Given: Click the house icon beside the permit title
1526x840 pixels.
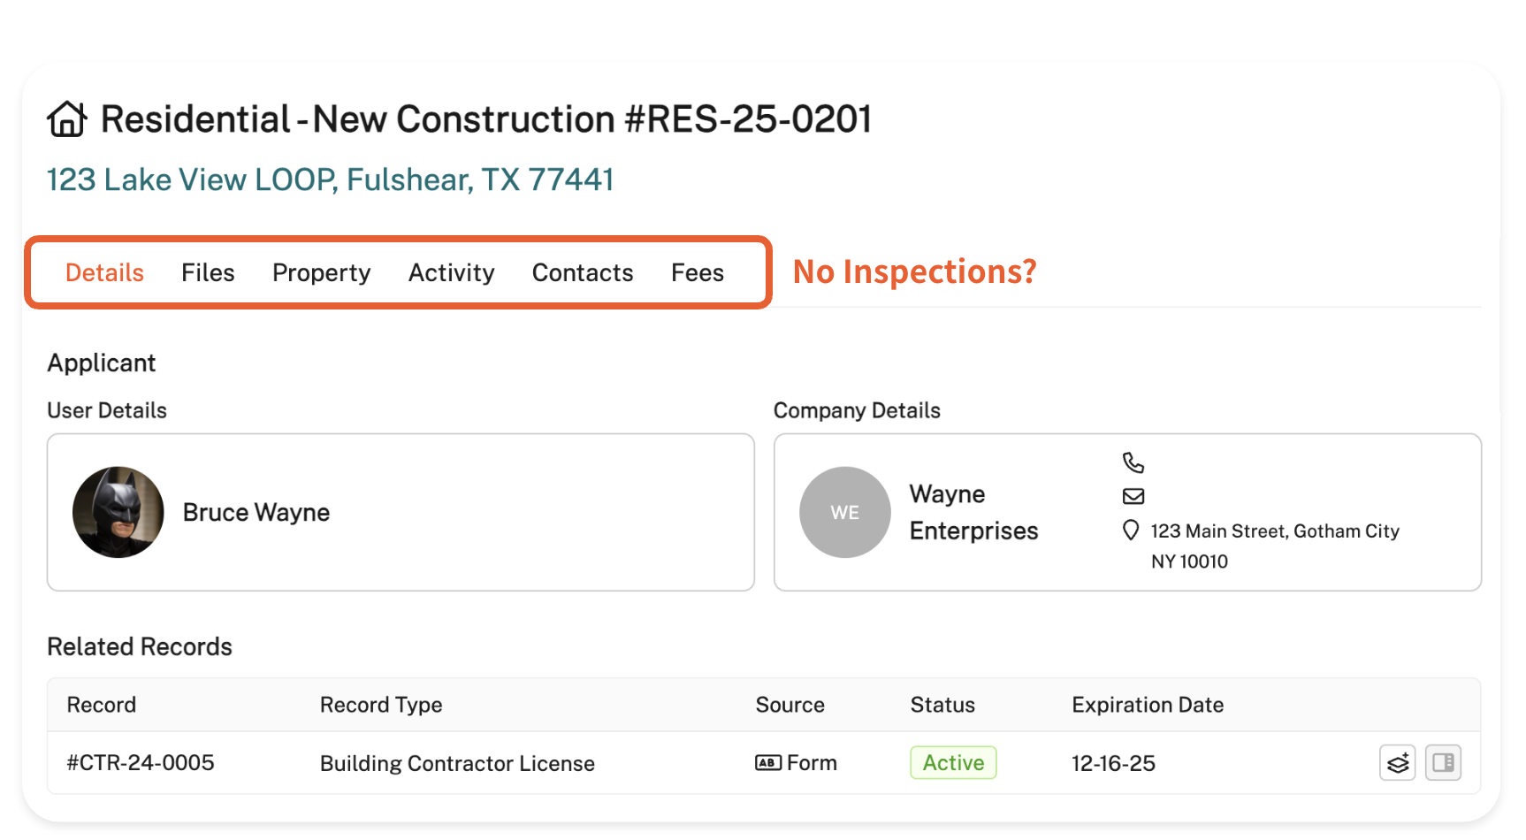Looking at the screenshot, I should point(67,119).
